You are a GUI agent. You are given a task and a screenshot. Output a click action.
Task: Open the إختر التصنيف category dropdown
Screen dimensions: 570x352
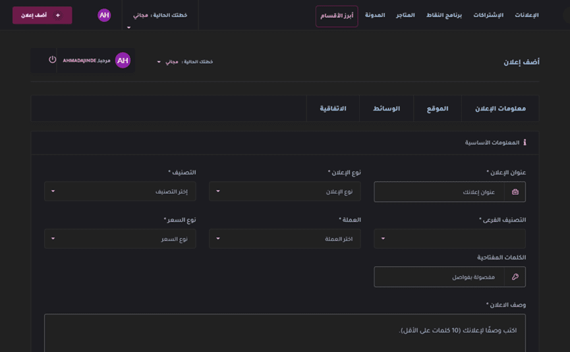pos(120,191)
